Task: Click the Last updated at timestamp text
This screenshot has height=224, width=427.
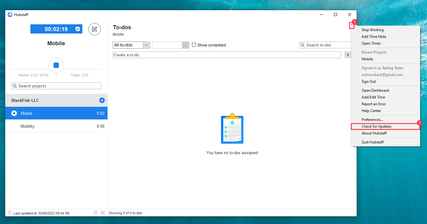Action: coord(41,213)
